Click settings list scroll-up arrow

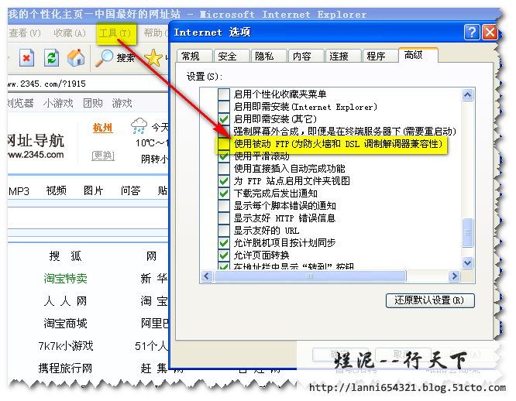click(467, 94)
